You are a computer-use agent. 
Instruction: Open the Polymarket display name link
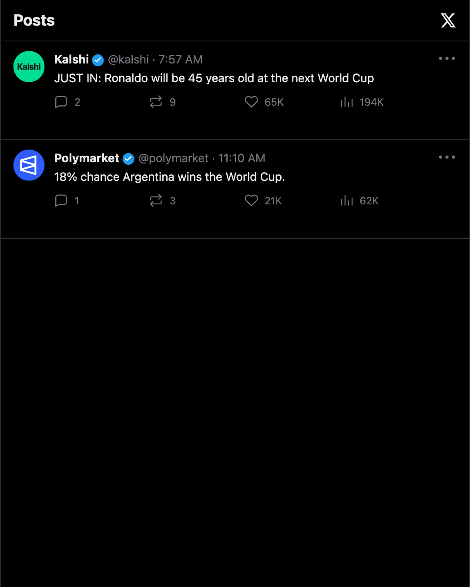(87, 158)
